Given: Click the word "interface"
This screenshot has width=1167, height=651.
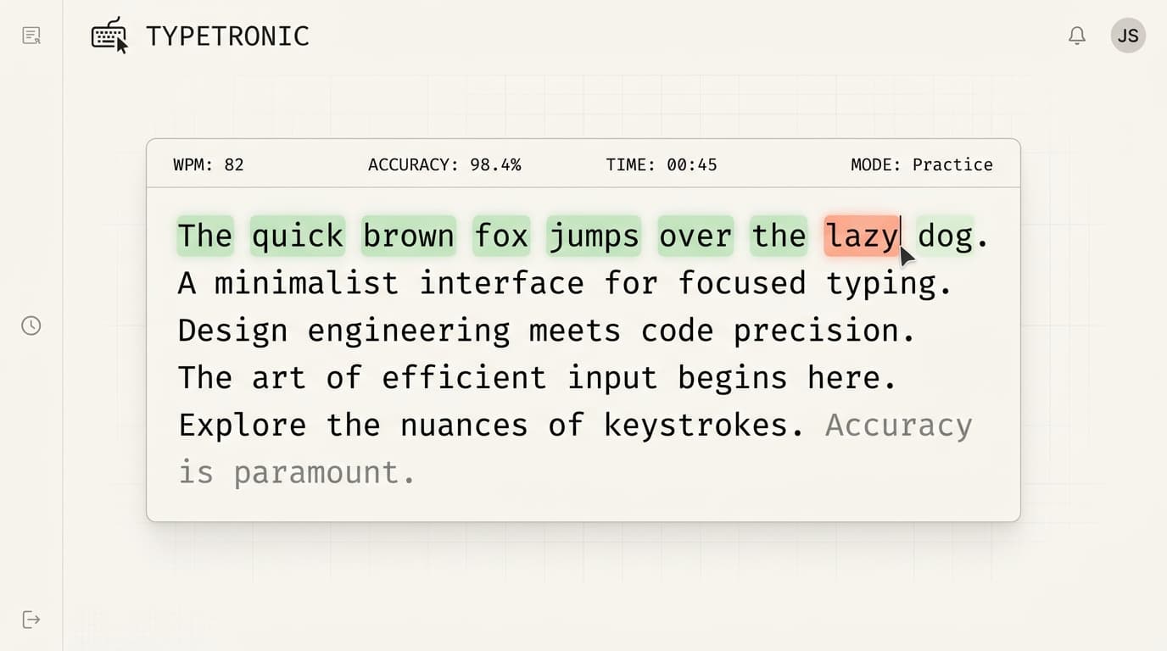Looking at the screenshot, I should tap(501, 283).
